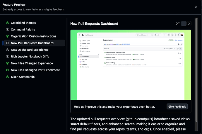Click the 'Get early access to new features' subtitle

pyautogui.click(x=33, y=9)
